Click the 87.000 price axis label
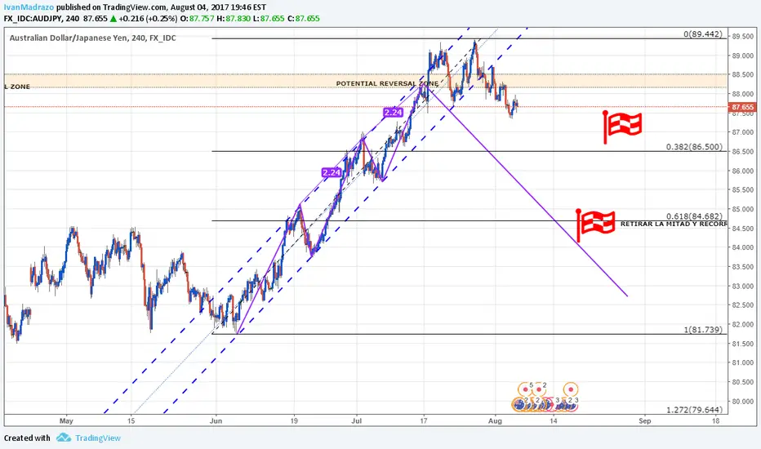761x449 pixels. click(743, 132)
